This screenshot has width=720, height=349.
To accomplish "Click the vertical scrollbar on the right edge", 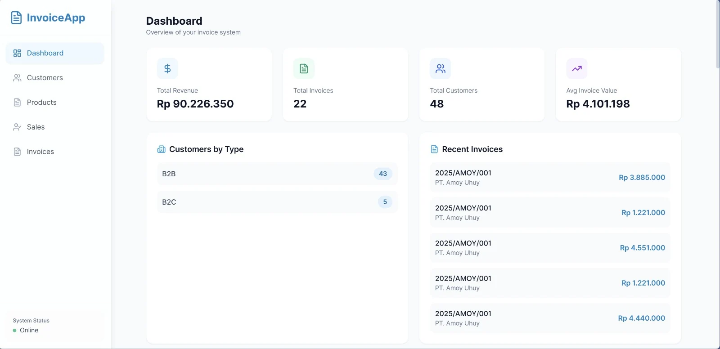I will [x=718, y=34].
